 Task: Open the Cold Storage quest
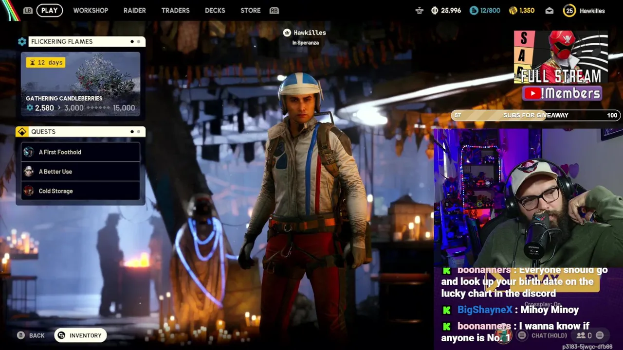80,191
